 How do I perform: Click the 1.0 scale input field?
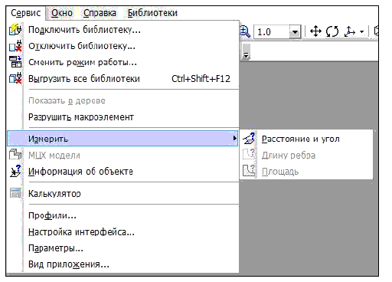tap(272, 32)
